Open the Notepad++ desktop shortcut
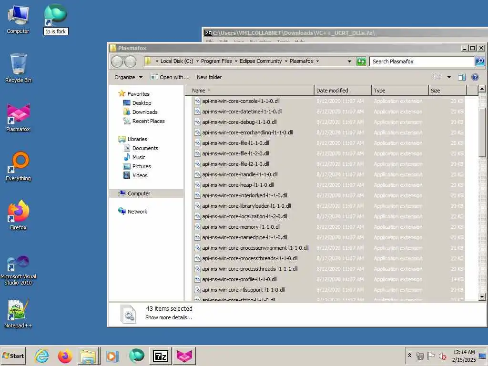Viewport: 488px width, 366px height. pyautogui.click(x=18, y=314)
